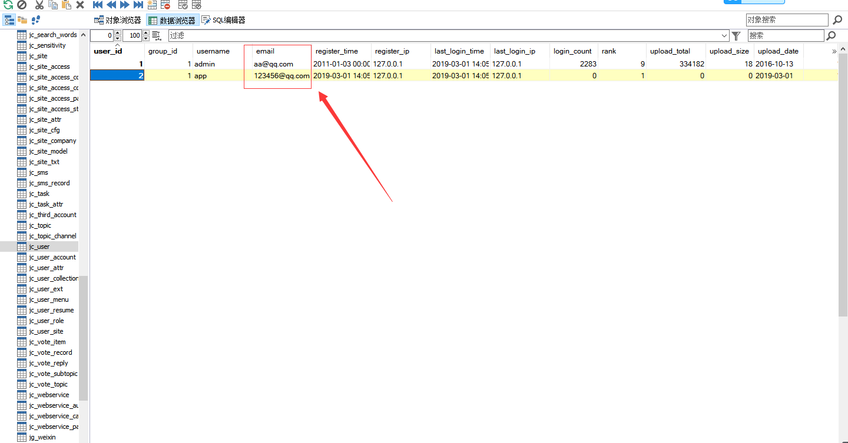This screenshot has width=848, height=443.
Task: Click the 123456@qq.com email cell
Action: pyautogui.click(x=282, y=76)
